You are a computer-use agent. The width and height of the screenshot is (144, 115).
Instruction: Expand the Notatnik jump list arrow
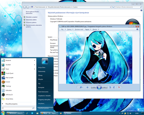click(34, 60)
